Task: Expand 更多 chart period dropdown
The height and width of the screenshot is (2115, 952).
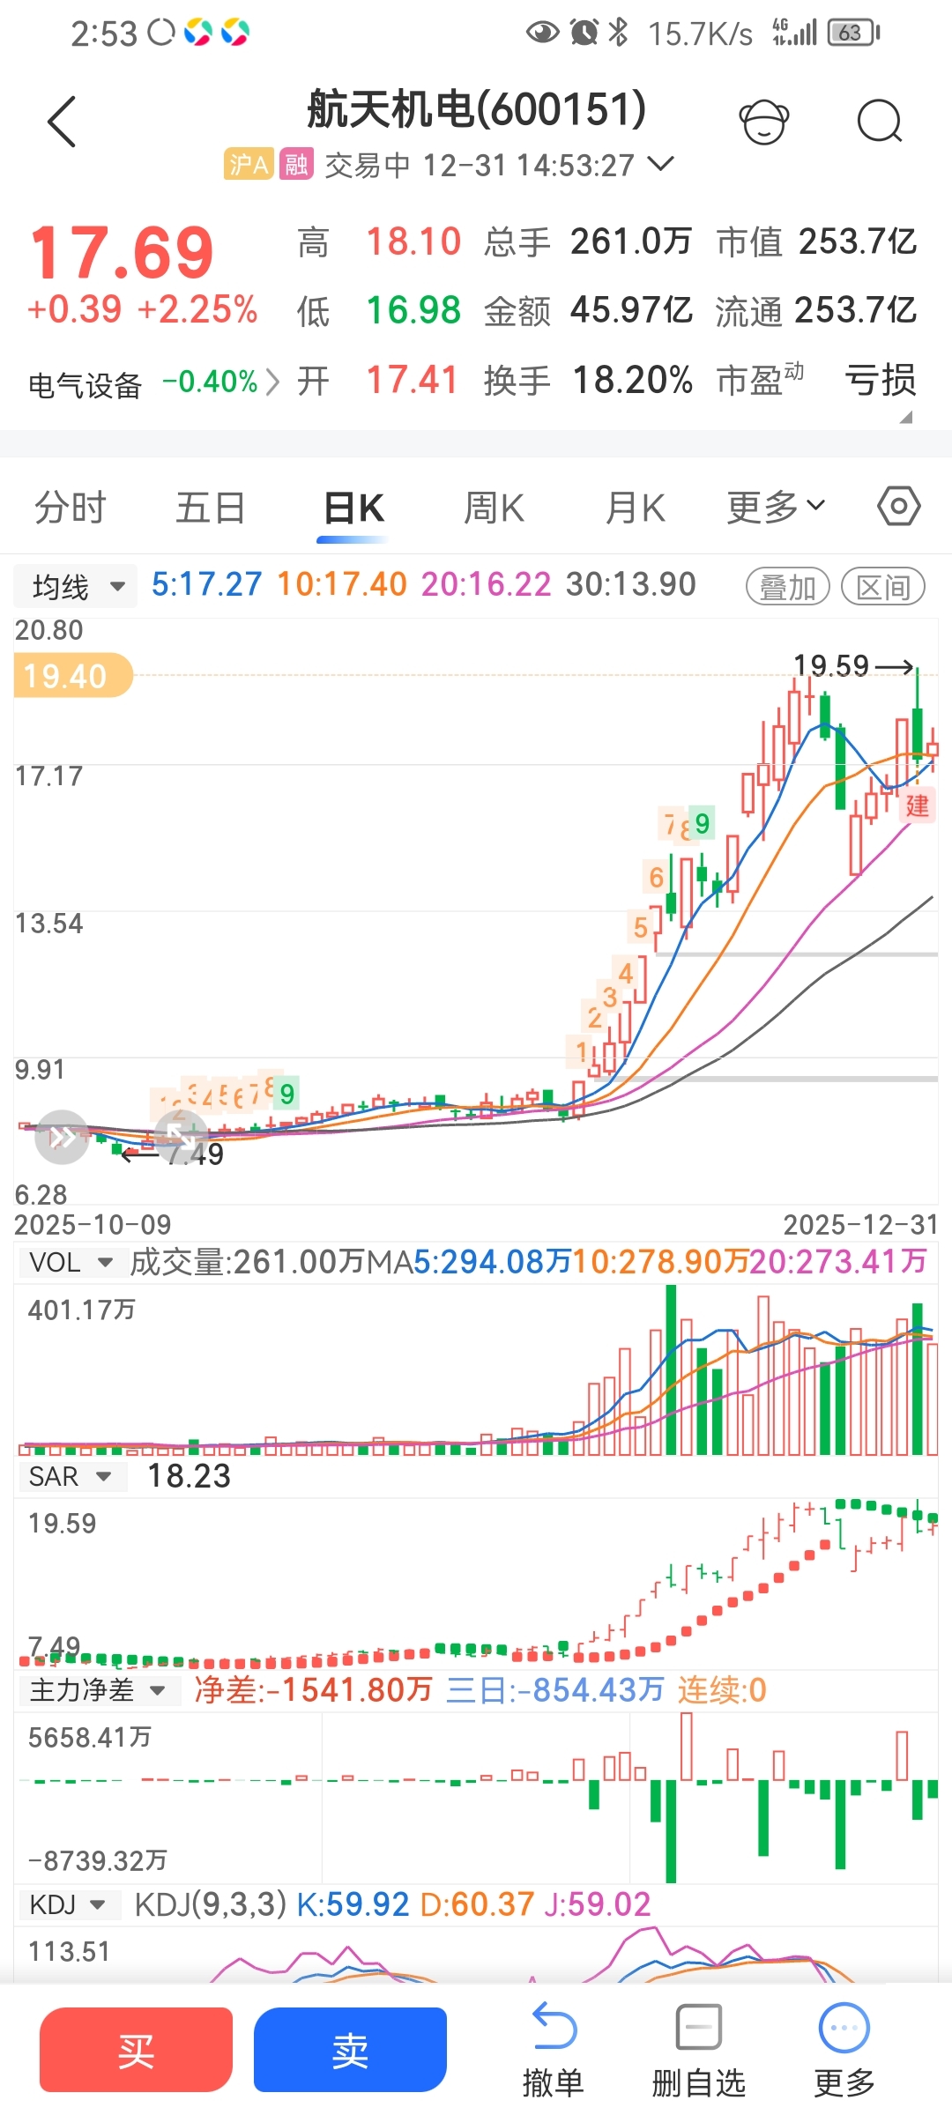Action: click(776, 507)
